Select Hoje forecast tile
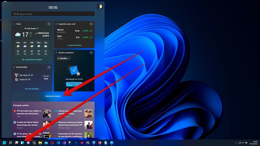 pyautogui.click(x=18, y=48)
